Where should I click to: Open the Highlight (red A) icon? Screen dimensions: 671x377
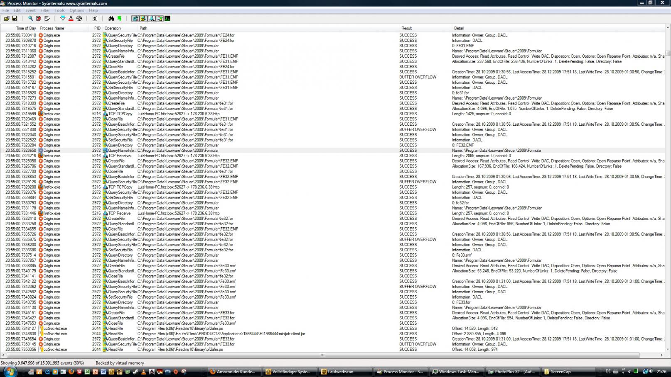(71, 18)
